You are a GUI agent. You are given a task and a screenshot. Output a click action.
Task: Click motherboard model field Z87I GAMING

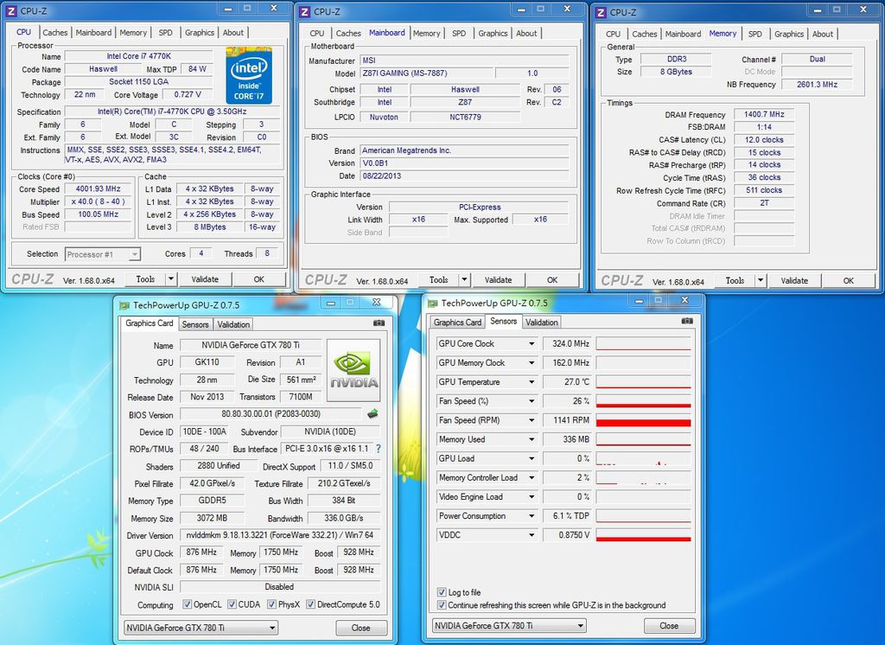(x=426, y=73)
